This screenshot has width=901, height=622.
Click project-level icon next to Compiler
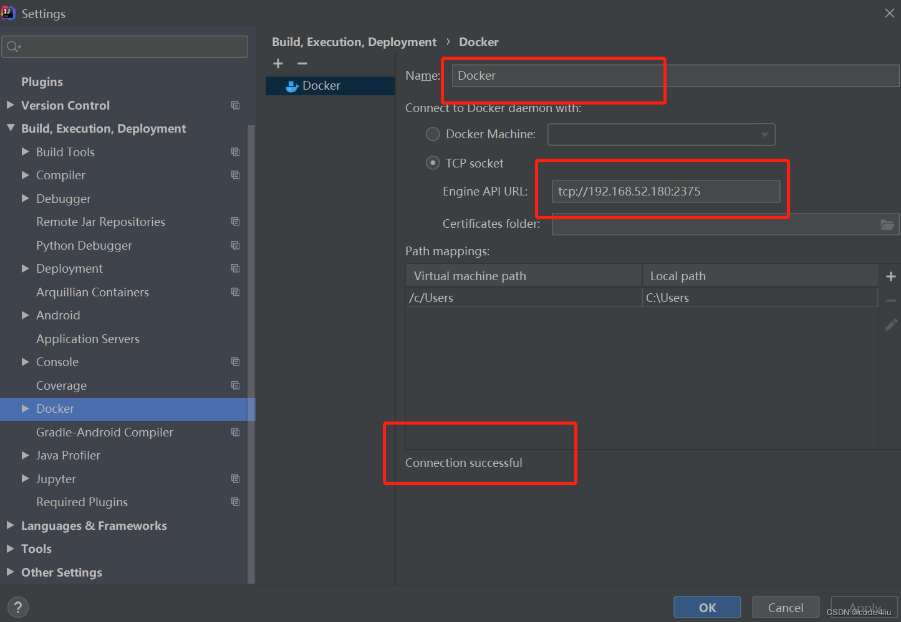click(x=235, y=175)
